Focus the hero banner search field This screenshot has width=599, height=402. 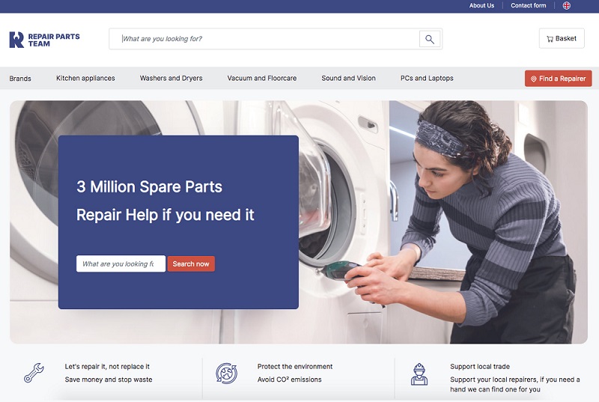coord(121,264)
